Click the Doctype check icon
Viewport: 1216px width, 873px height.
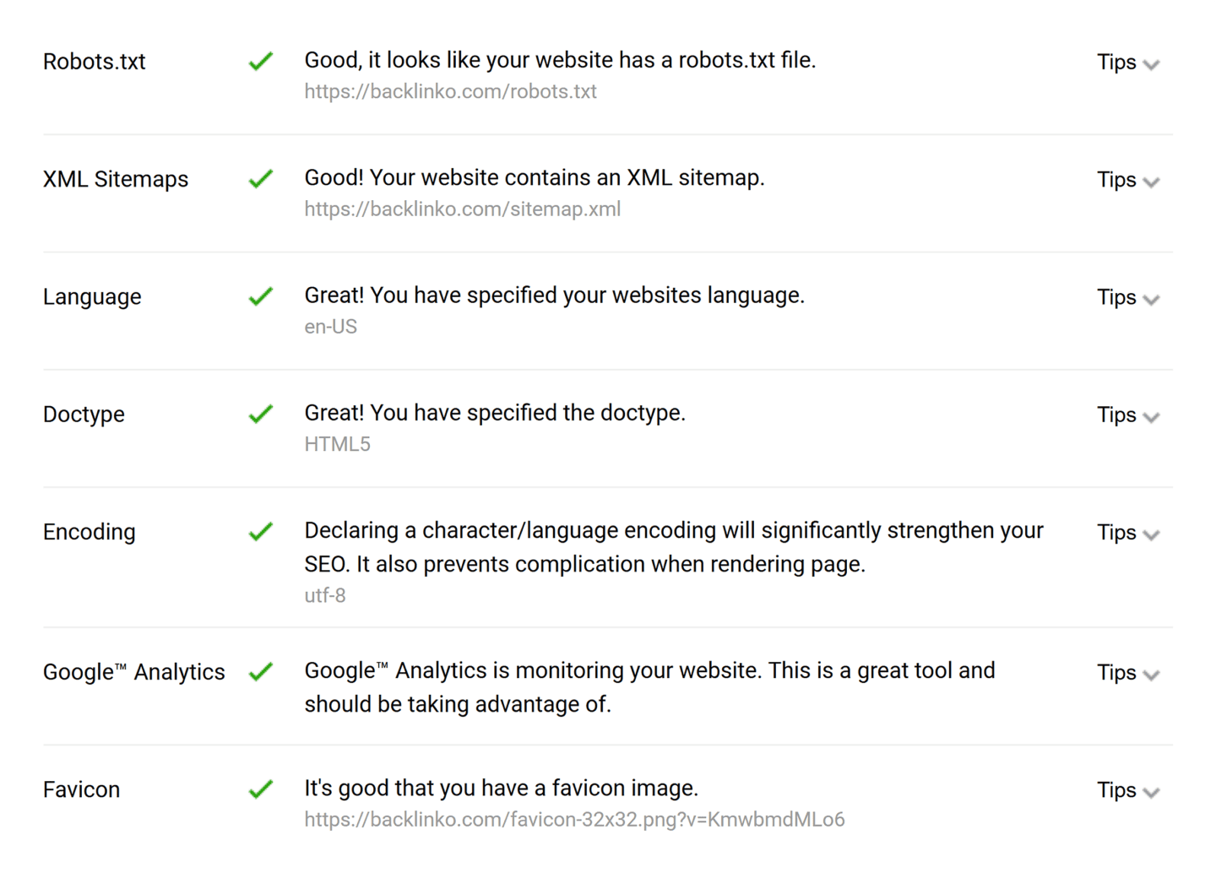click(261, 414)
